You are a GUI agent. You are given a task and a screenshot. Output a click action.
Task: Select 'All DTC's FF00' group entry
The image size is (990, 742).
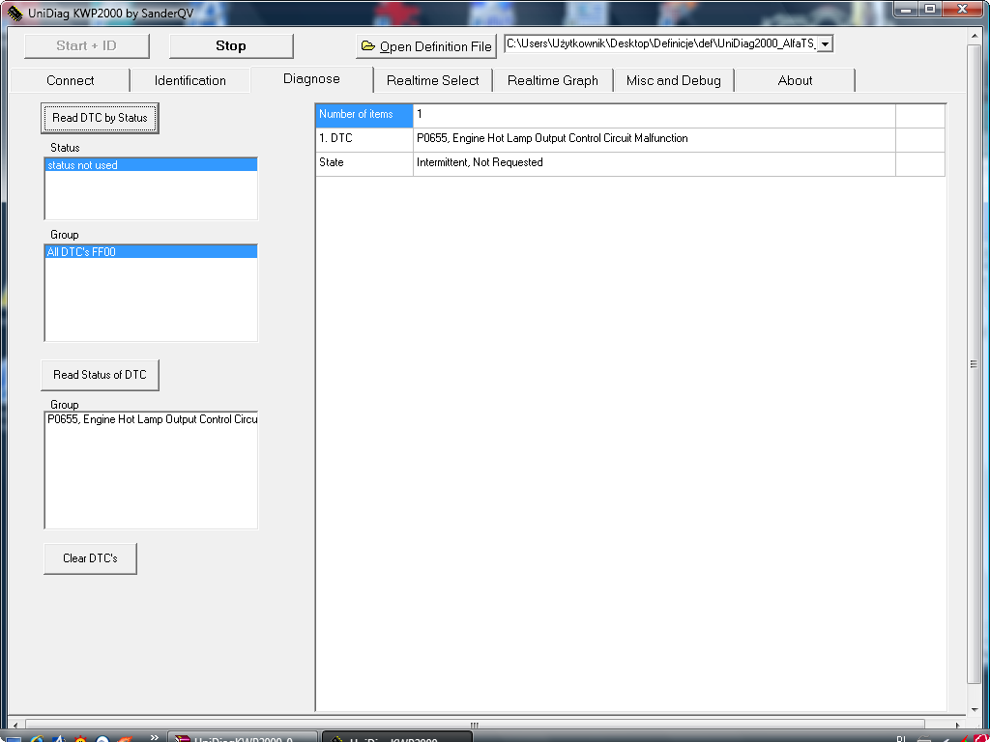pyautogui.click(x=151, y=252)
